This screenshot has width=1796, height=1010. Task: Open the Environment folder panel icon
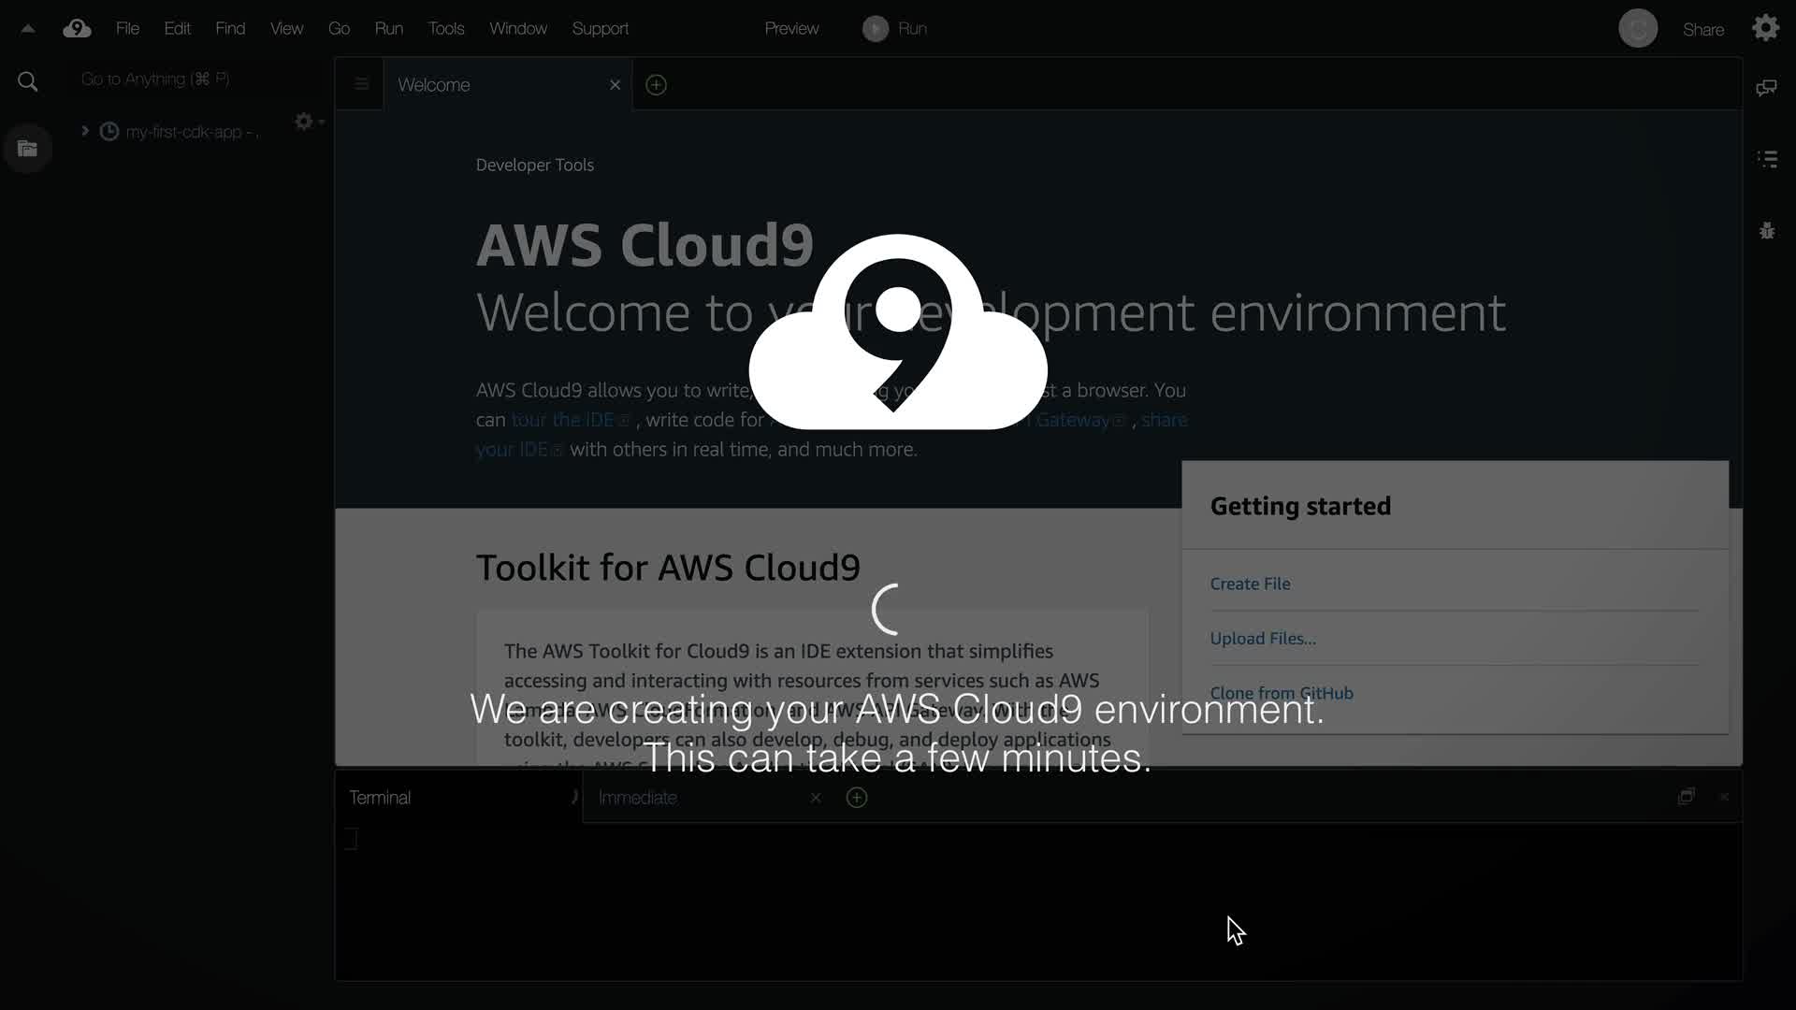(x=28, y=149)
